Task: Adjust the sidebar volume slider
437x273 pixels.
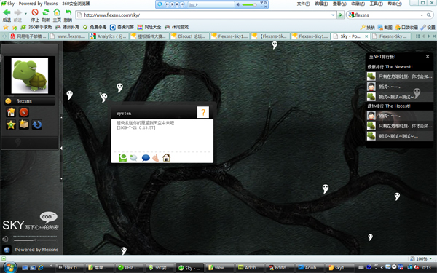Action: [35, 240]
